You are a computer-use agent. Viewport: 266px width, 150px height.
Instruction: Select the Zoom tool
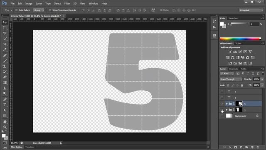point(5,127)
